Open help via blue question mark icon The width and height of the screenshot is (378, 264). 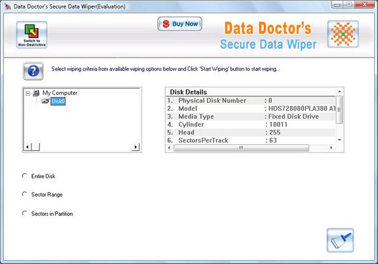(33, 71)
